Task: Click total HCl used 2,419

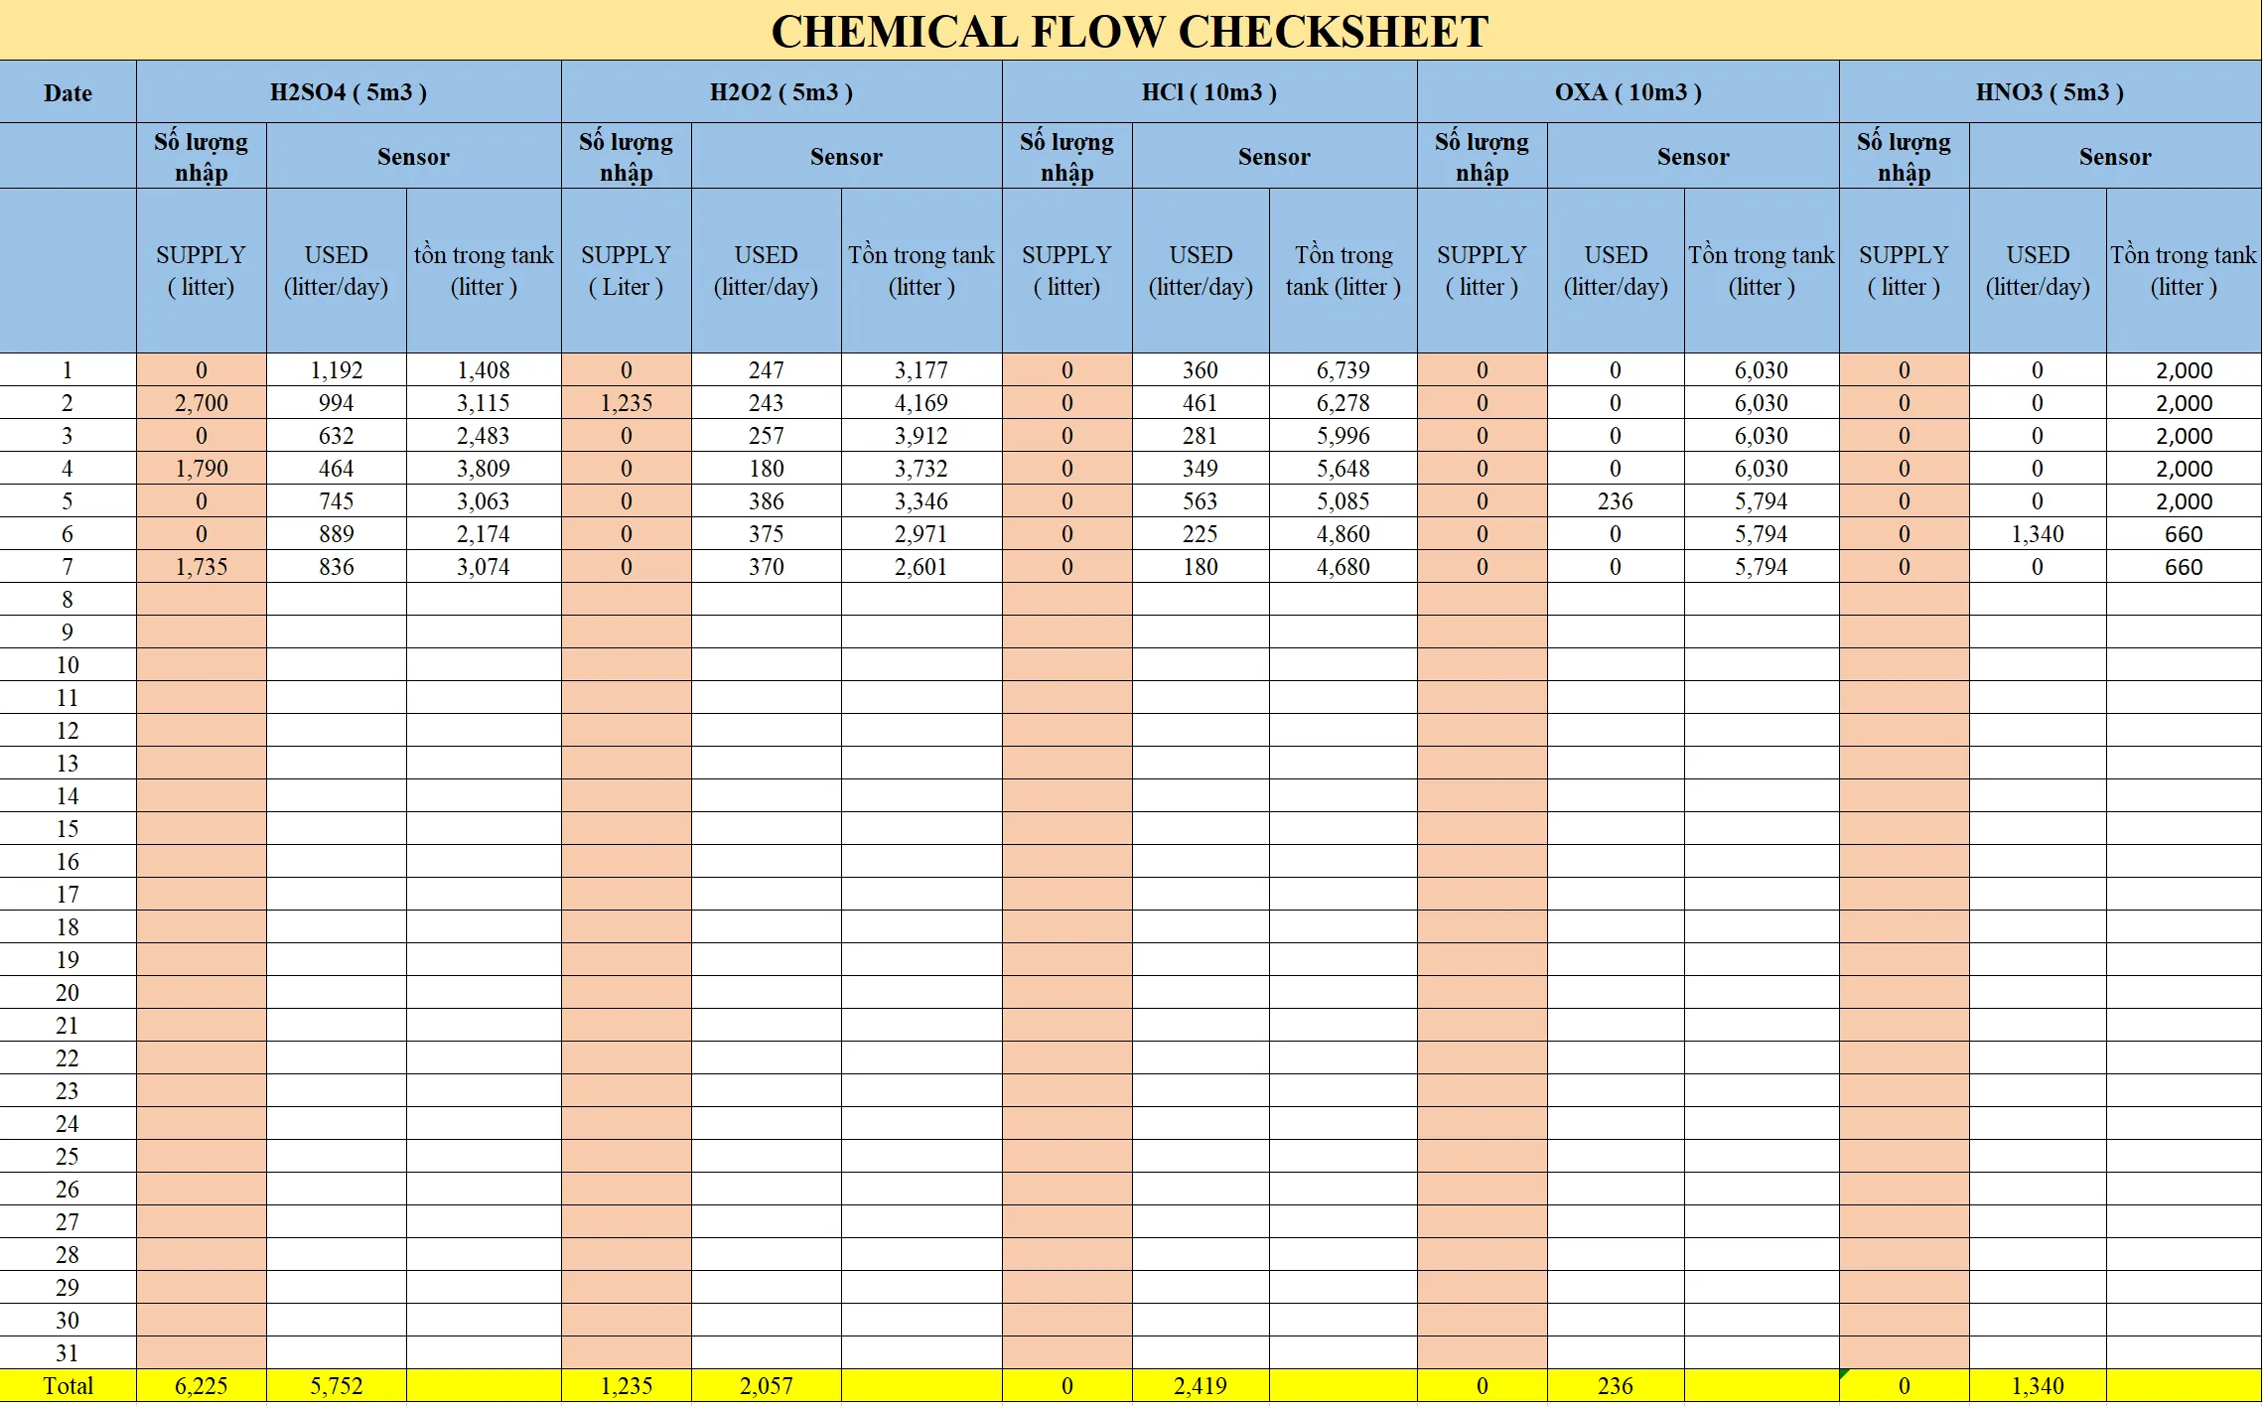Action: (1201, 1386)
